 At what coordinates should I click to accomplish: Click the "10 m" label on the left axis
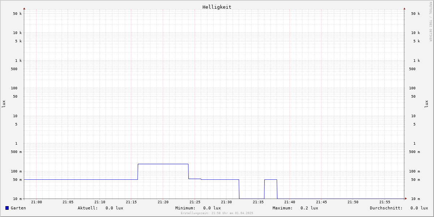(17, 199)
